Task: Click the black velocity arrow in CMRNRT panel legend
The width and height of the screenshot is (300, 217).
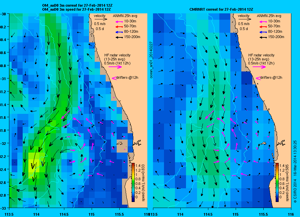Action: point(245,19)
